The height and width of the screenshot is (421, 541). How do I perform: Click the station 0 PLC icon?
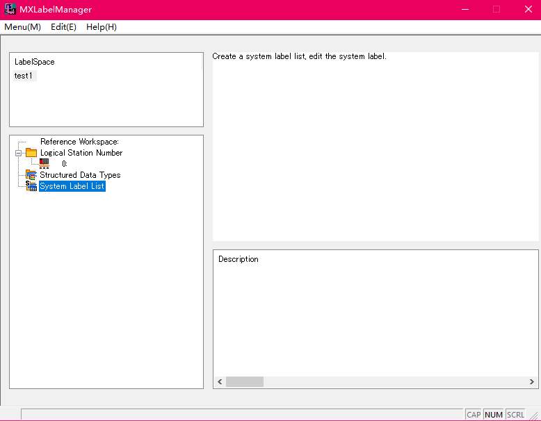point(45,164)
